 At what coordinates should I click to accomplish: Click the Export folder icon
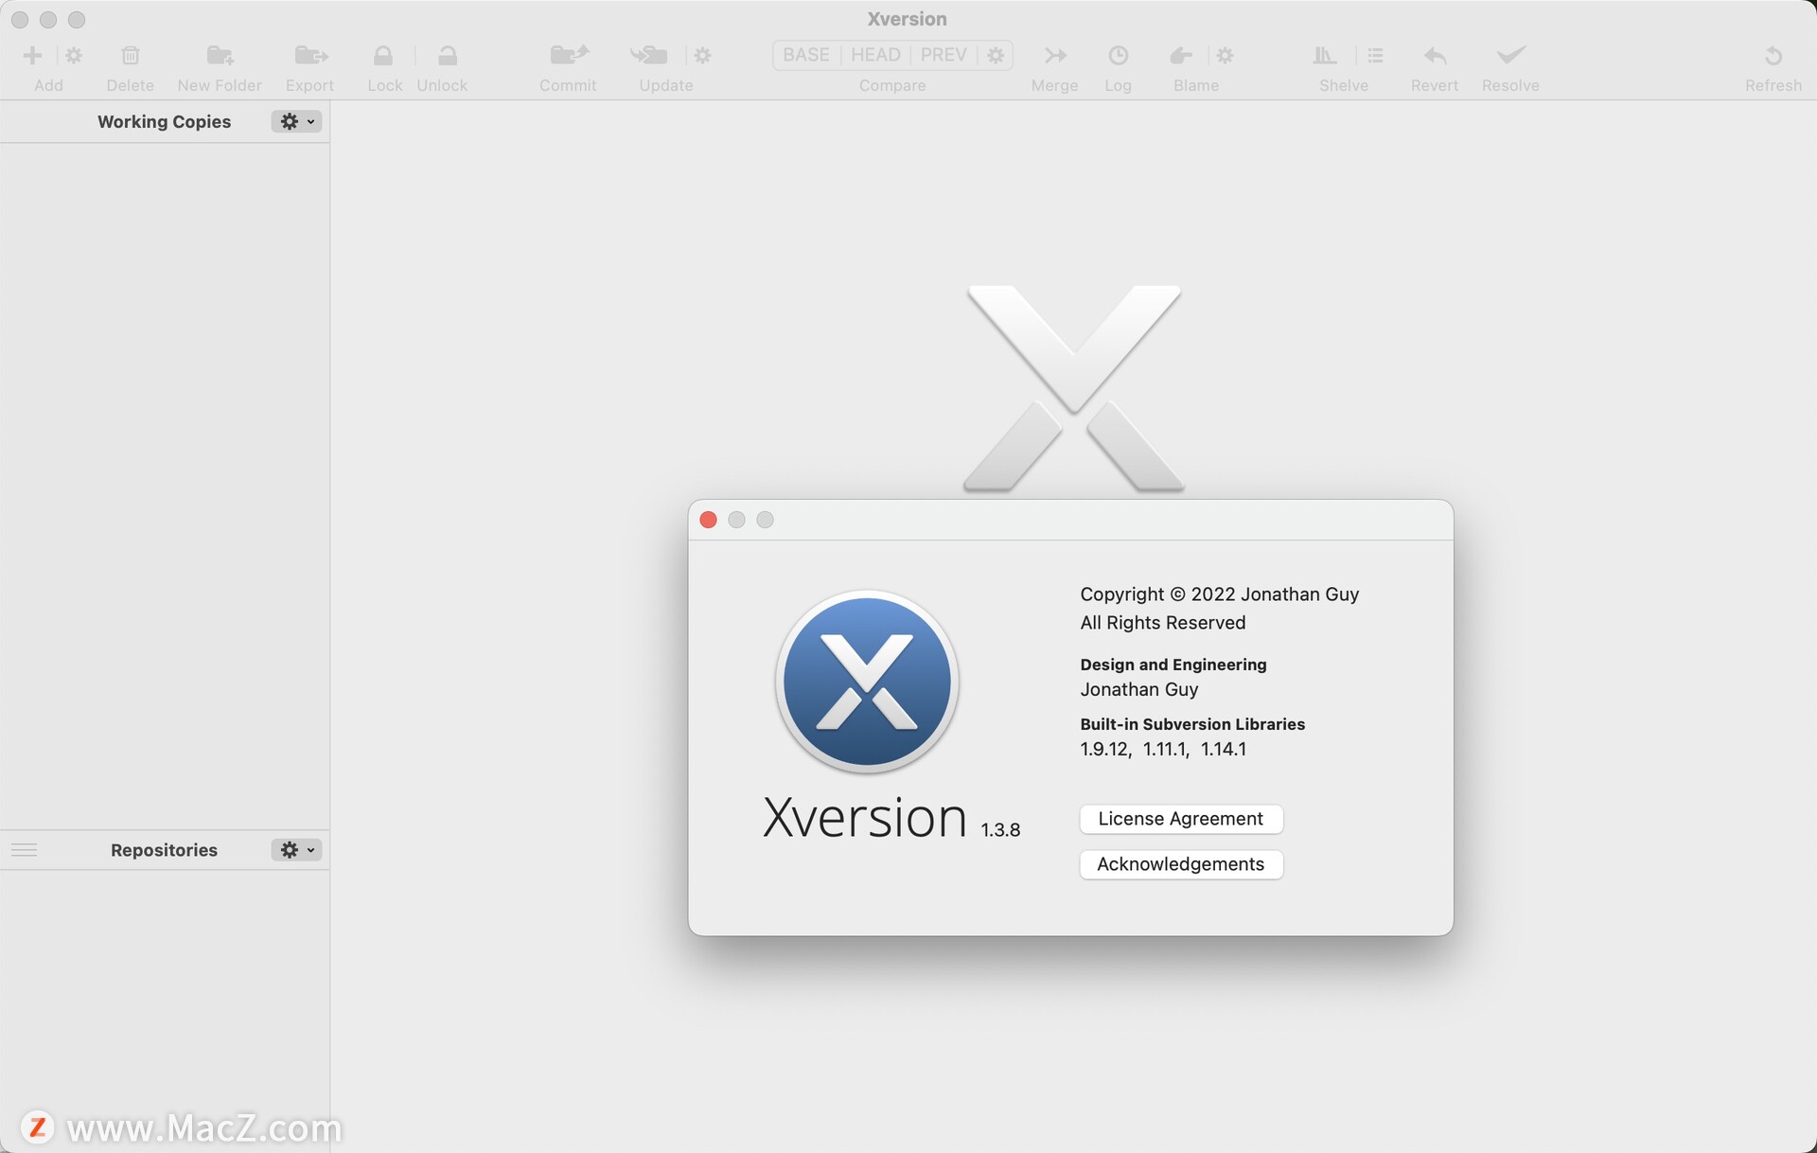coord(310,56)
